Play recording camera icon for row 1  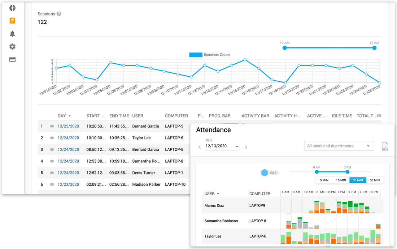point(52,126)
